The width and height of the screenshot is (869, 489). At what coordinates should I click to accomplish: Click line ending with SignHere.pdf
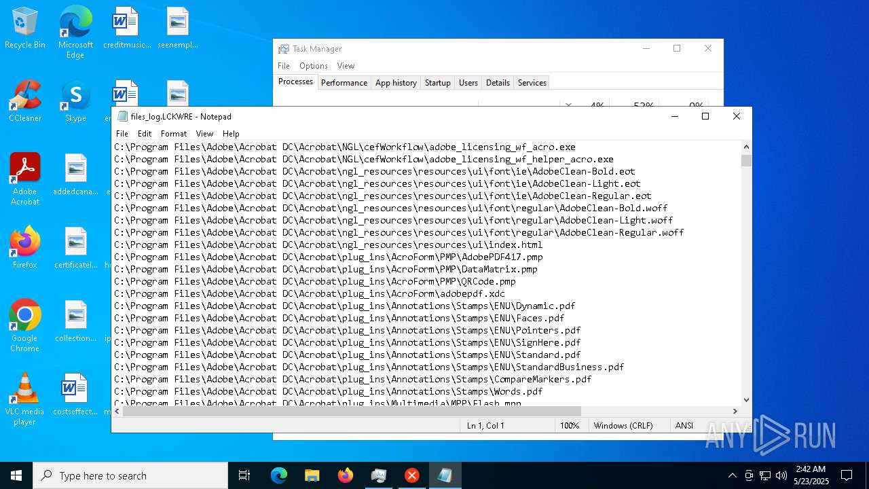[348, 342]
